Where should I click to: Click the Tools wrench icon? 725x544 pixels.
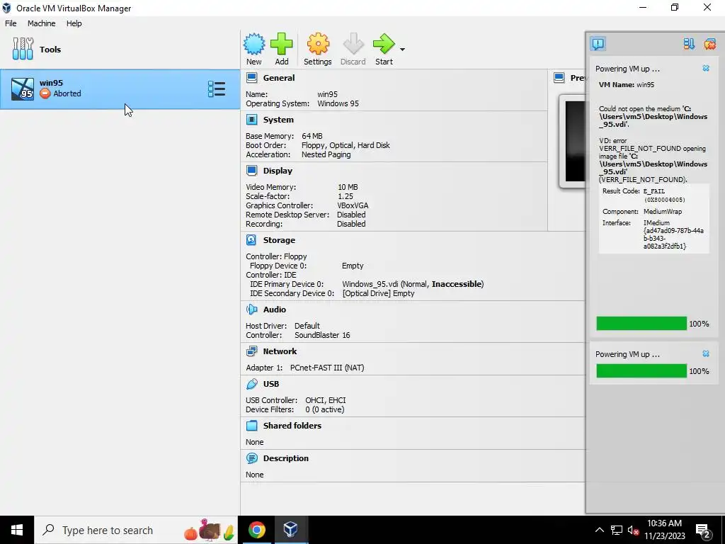point(23,49)
